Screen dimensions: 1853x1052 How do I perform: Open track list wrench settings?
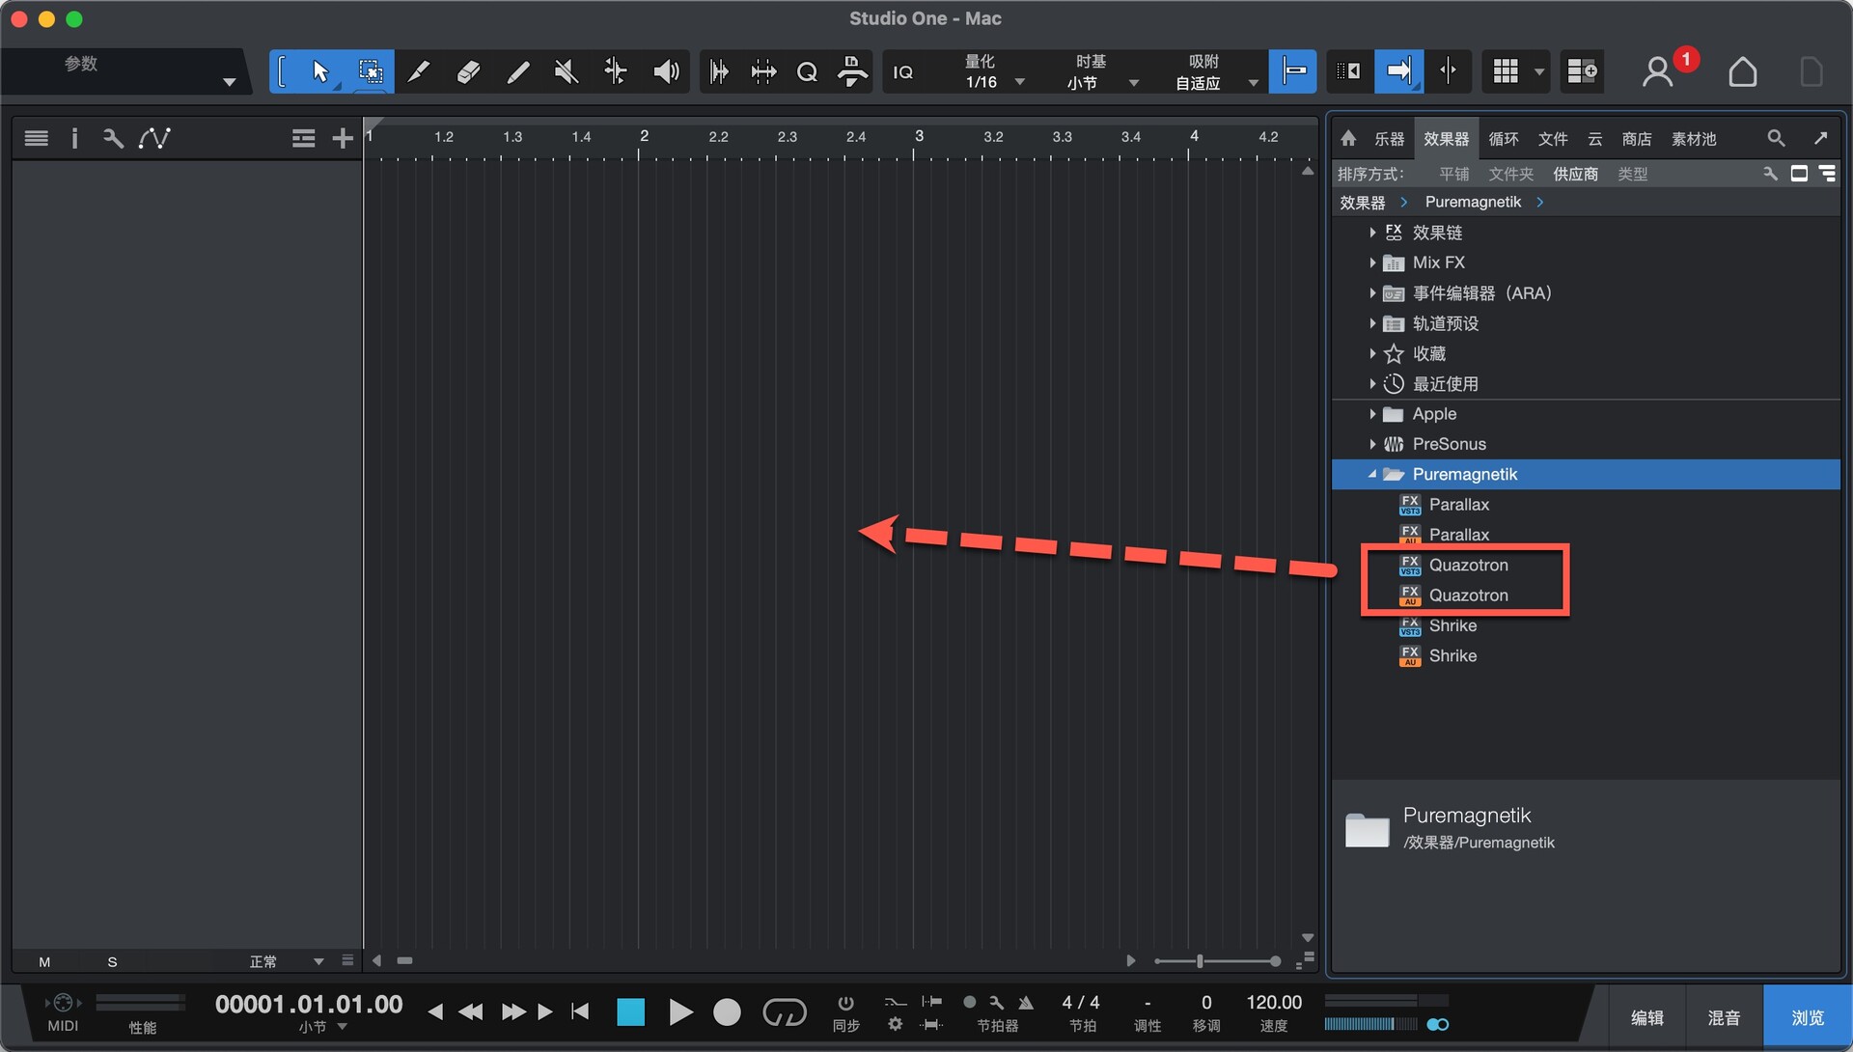[x=113, y=138]
